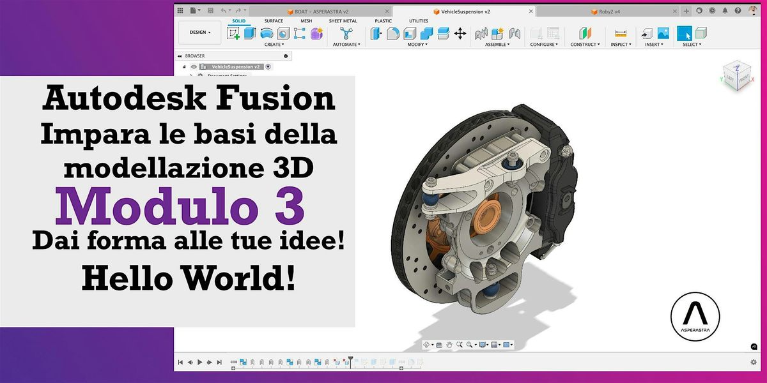Switch to Roby2 v4 document tab

point(608,11)
